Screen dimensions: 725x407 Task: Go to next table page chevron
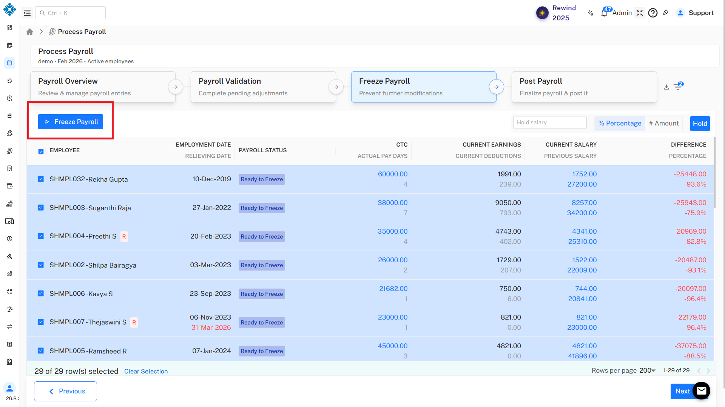(x=708, y=371)
